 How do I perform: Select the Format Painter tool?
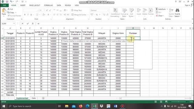click(x=14, y=16)
